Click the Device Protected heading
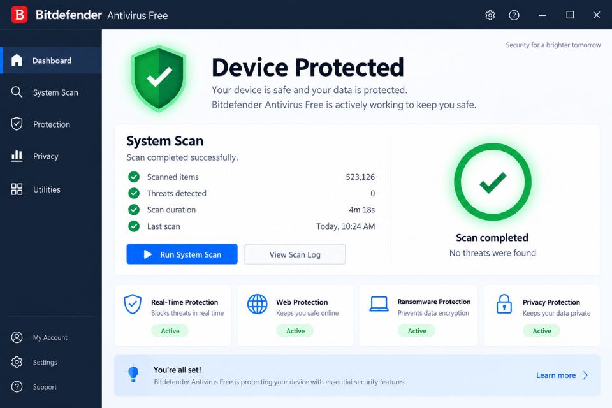The image size is (612, 408). [307, 67]
